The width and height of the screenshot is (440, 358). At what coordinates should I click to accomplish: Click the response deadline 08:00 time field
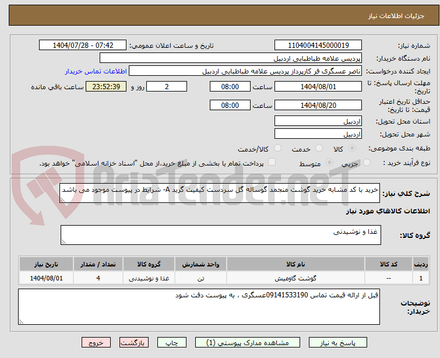pos(230,86)
